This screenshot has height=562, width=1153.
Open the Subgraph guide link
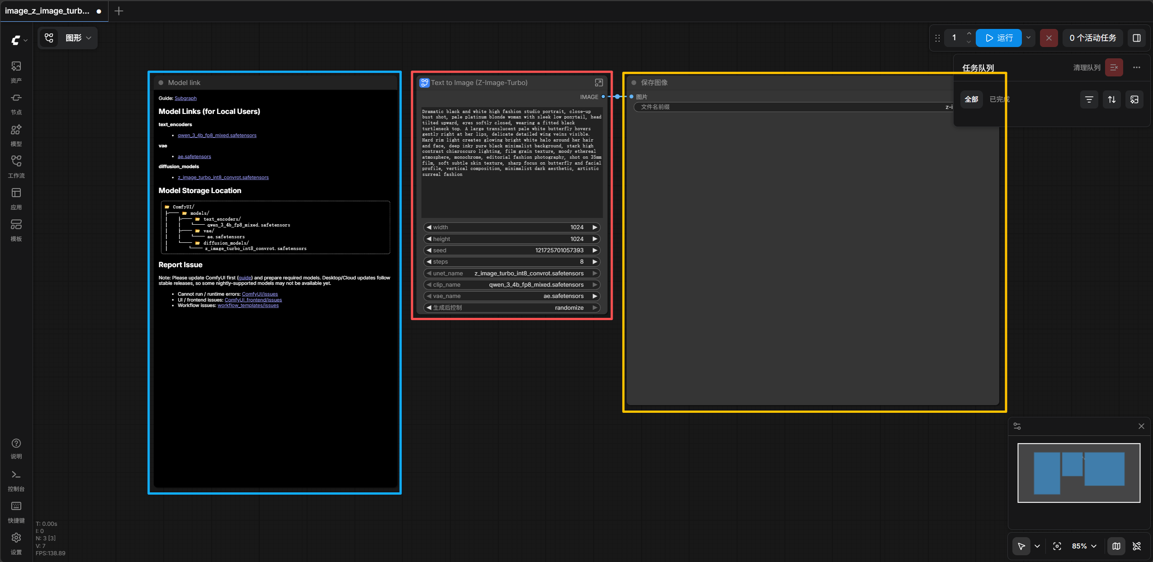[x=185, y=99]
